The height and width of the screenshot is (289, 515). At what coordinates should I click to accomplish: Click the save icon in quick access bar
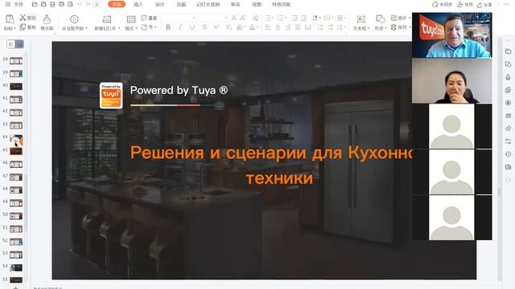43,4
